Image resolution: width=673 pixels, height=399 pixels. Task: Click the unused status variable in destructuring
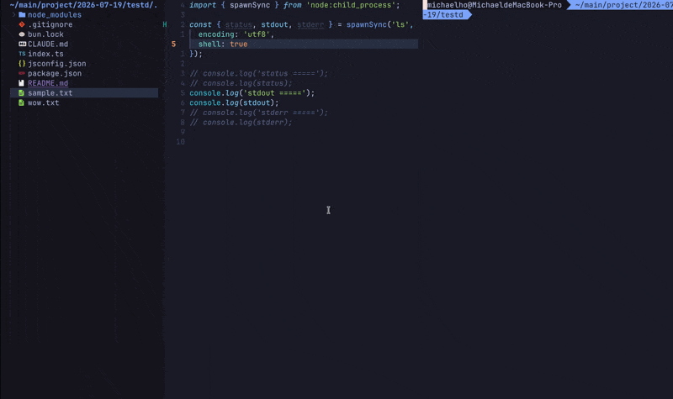coord(238,24)
